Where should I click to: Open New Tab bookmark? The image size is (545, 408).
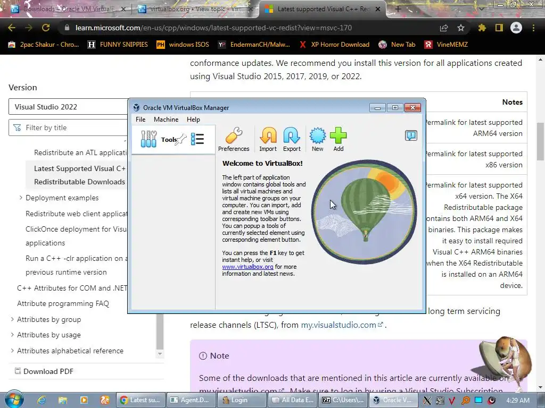click(x=397, y=45)
